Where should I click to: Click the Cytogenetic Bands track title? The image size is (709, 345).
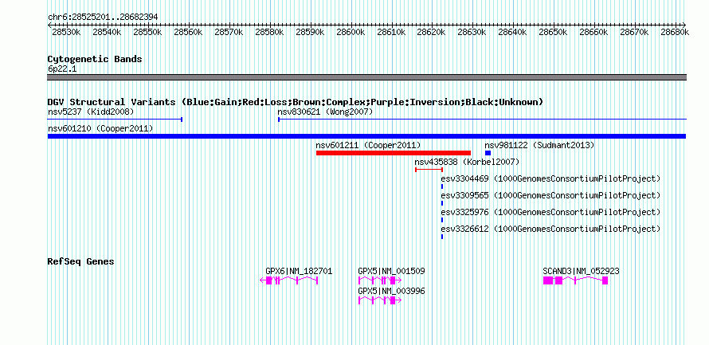95,59
